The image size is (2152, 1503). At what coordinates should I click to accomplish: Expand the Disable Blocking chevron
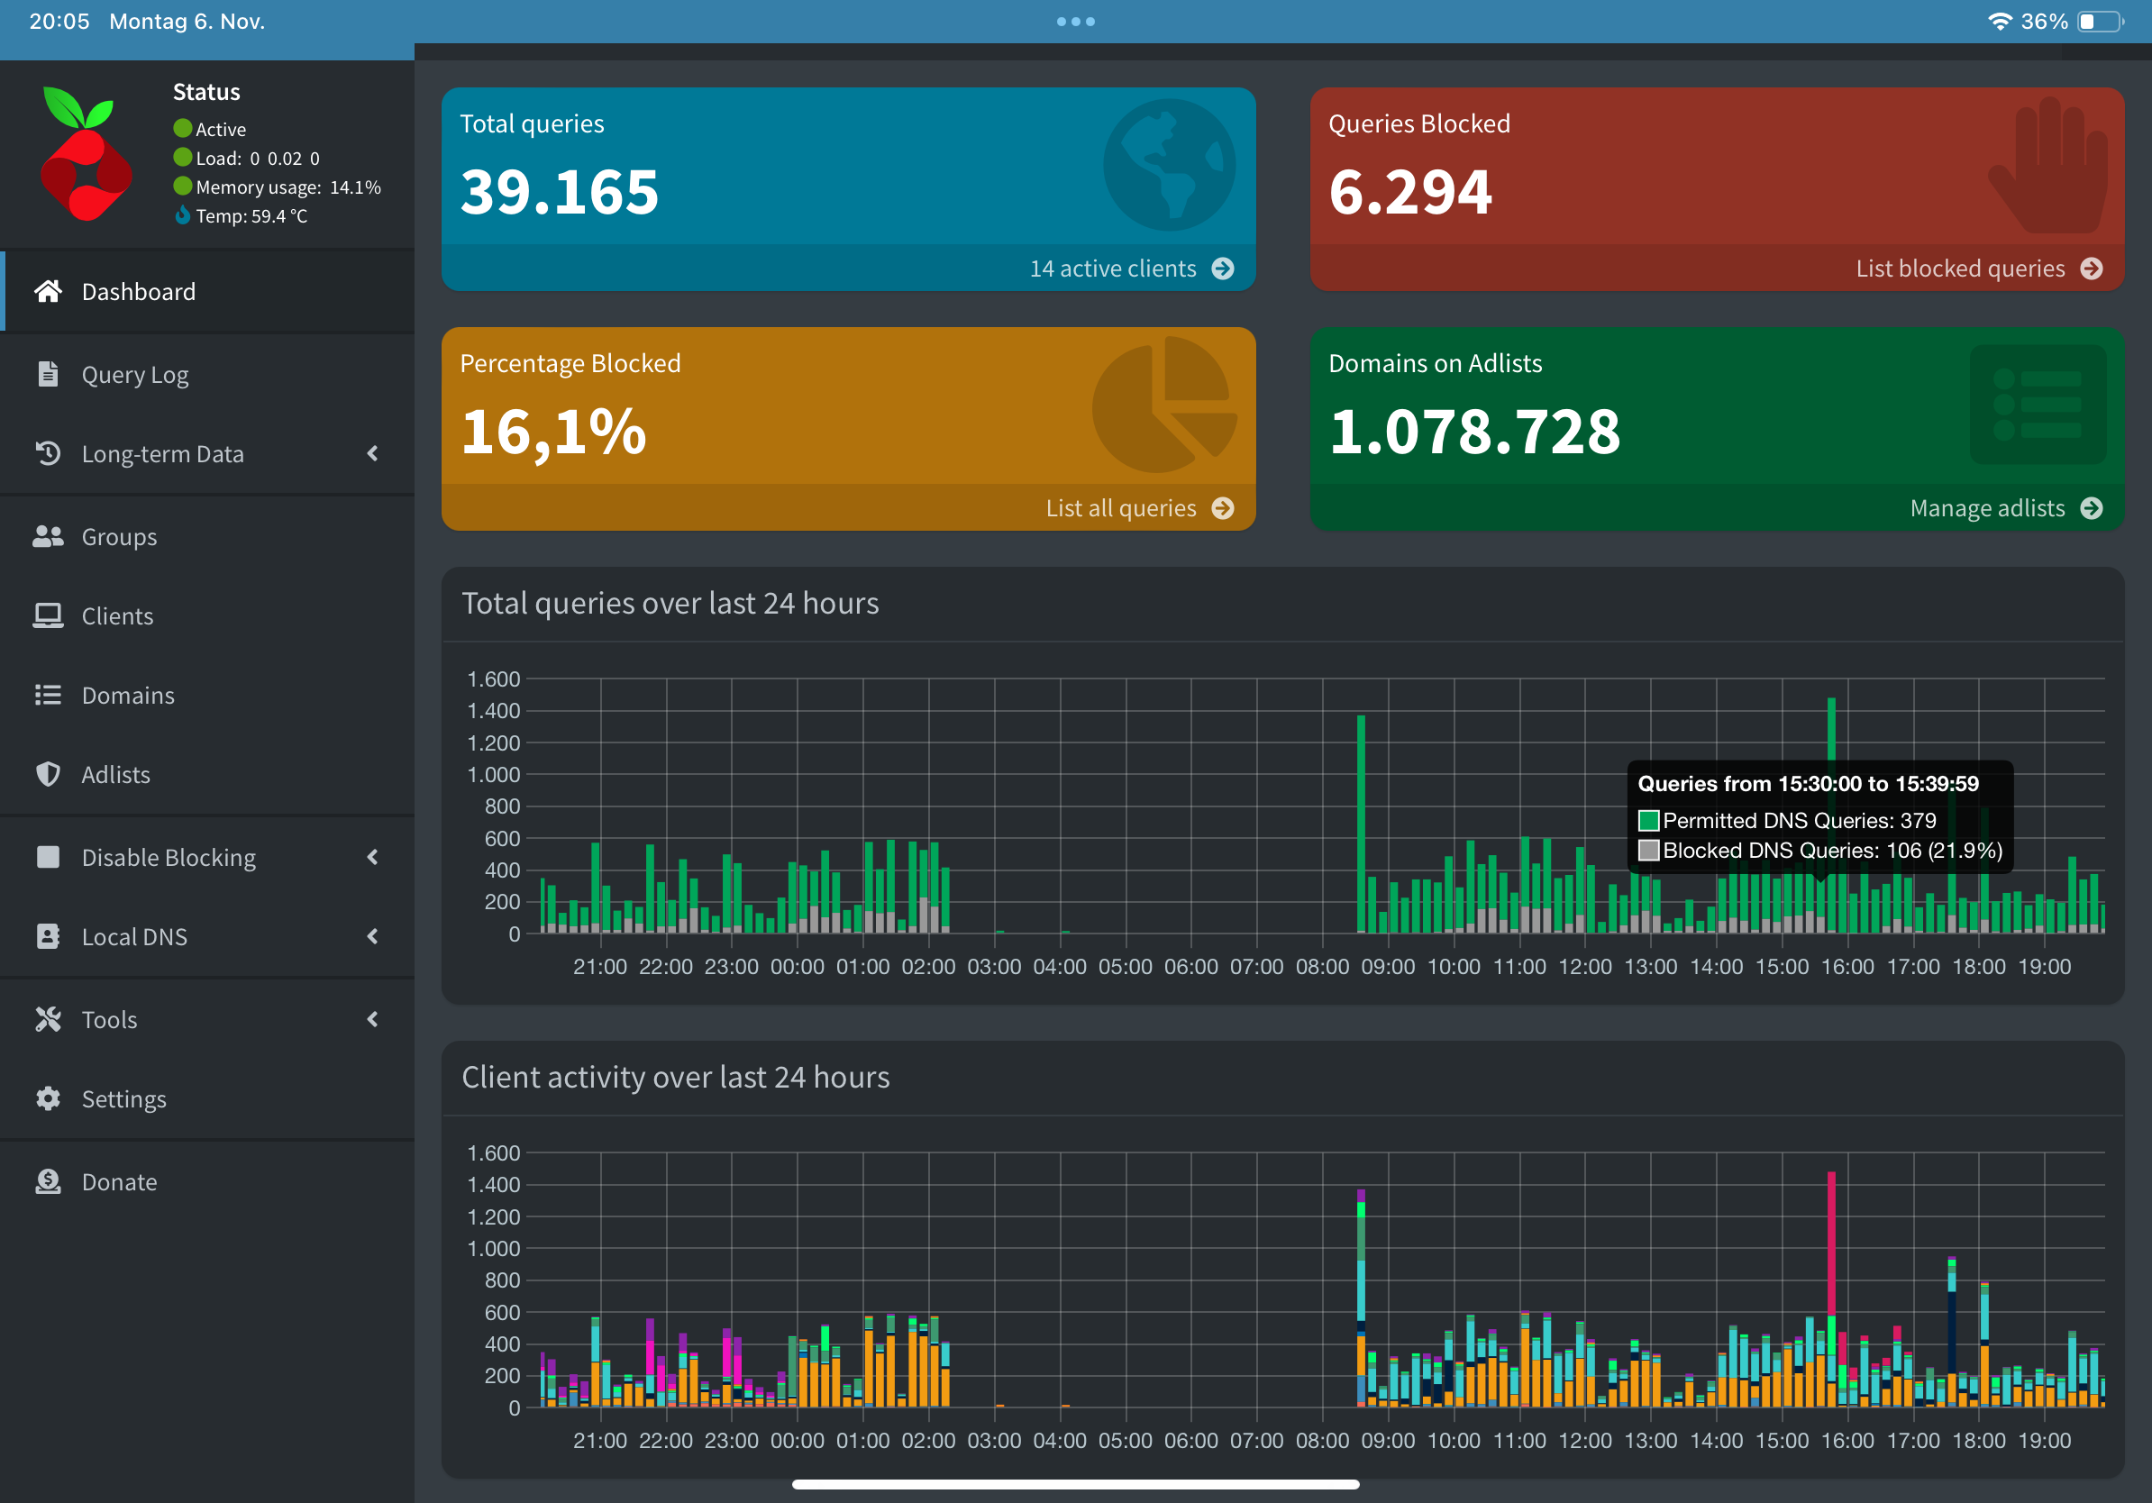coord(372,858)
